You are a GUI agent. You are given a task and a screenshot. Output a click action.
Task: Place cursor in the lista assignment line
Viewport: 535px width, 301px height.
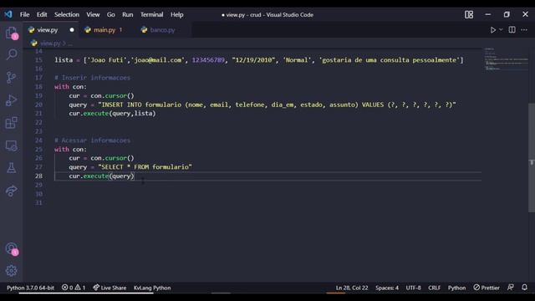pyautogui.click(x=258, y=60)
